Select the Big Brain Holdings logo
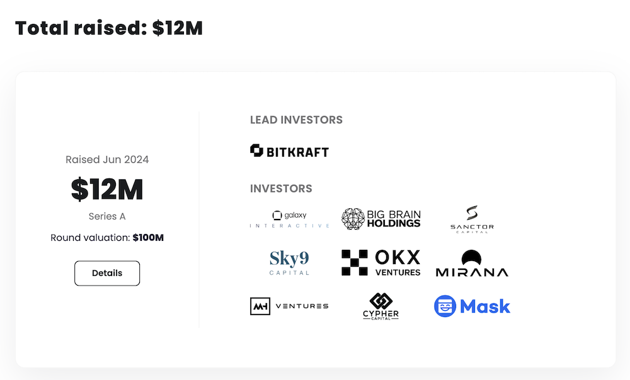This screenshot has width=630, height=380. 381,218
